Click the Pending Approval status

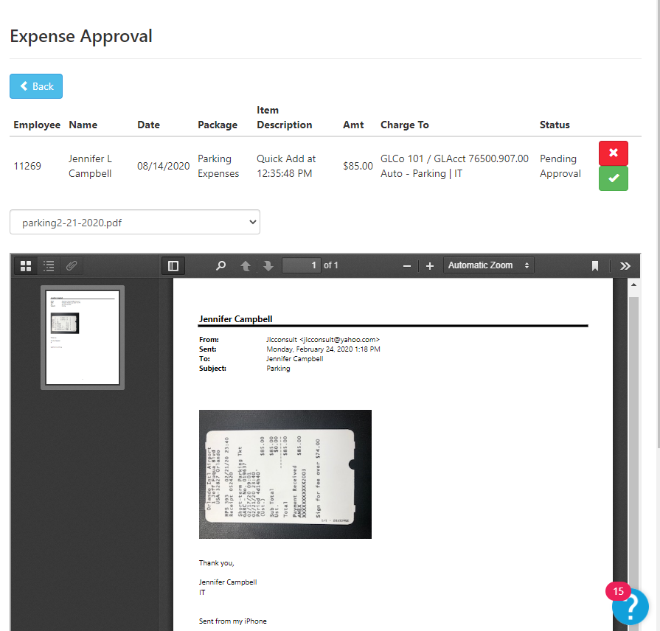[x=560, y=166]
